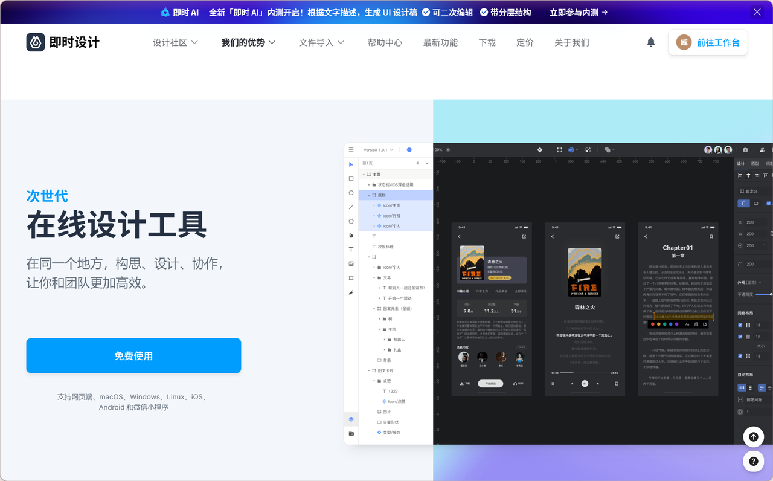Select the polygon tool in editor sidebar

(351, 221)
